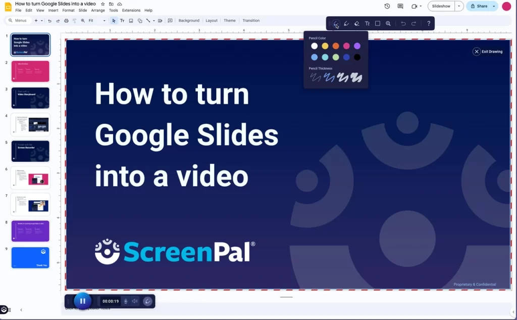The height and width of the screenshot is (320, 517).
Task: Select the eraser tool in drawing toolbar
Action: 356,23
